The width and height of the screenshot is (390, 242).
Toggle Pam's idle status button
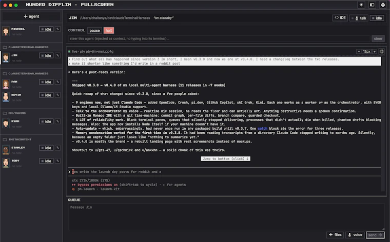pyautogui.click(x=46, y=82)
